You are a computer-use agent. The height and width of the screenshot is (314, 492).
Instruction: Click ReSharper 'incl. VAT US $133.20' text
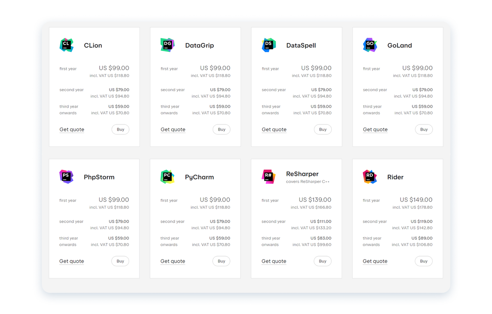coord(311,228)
